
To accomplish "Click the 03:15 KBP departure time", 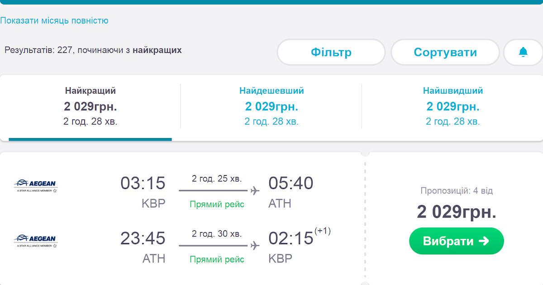I will tap(143, 183).
